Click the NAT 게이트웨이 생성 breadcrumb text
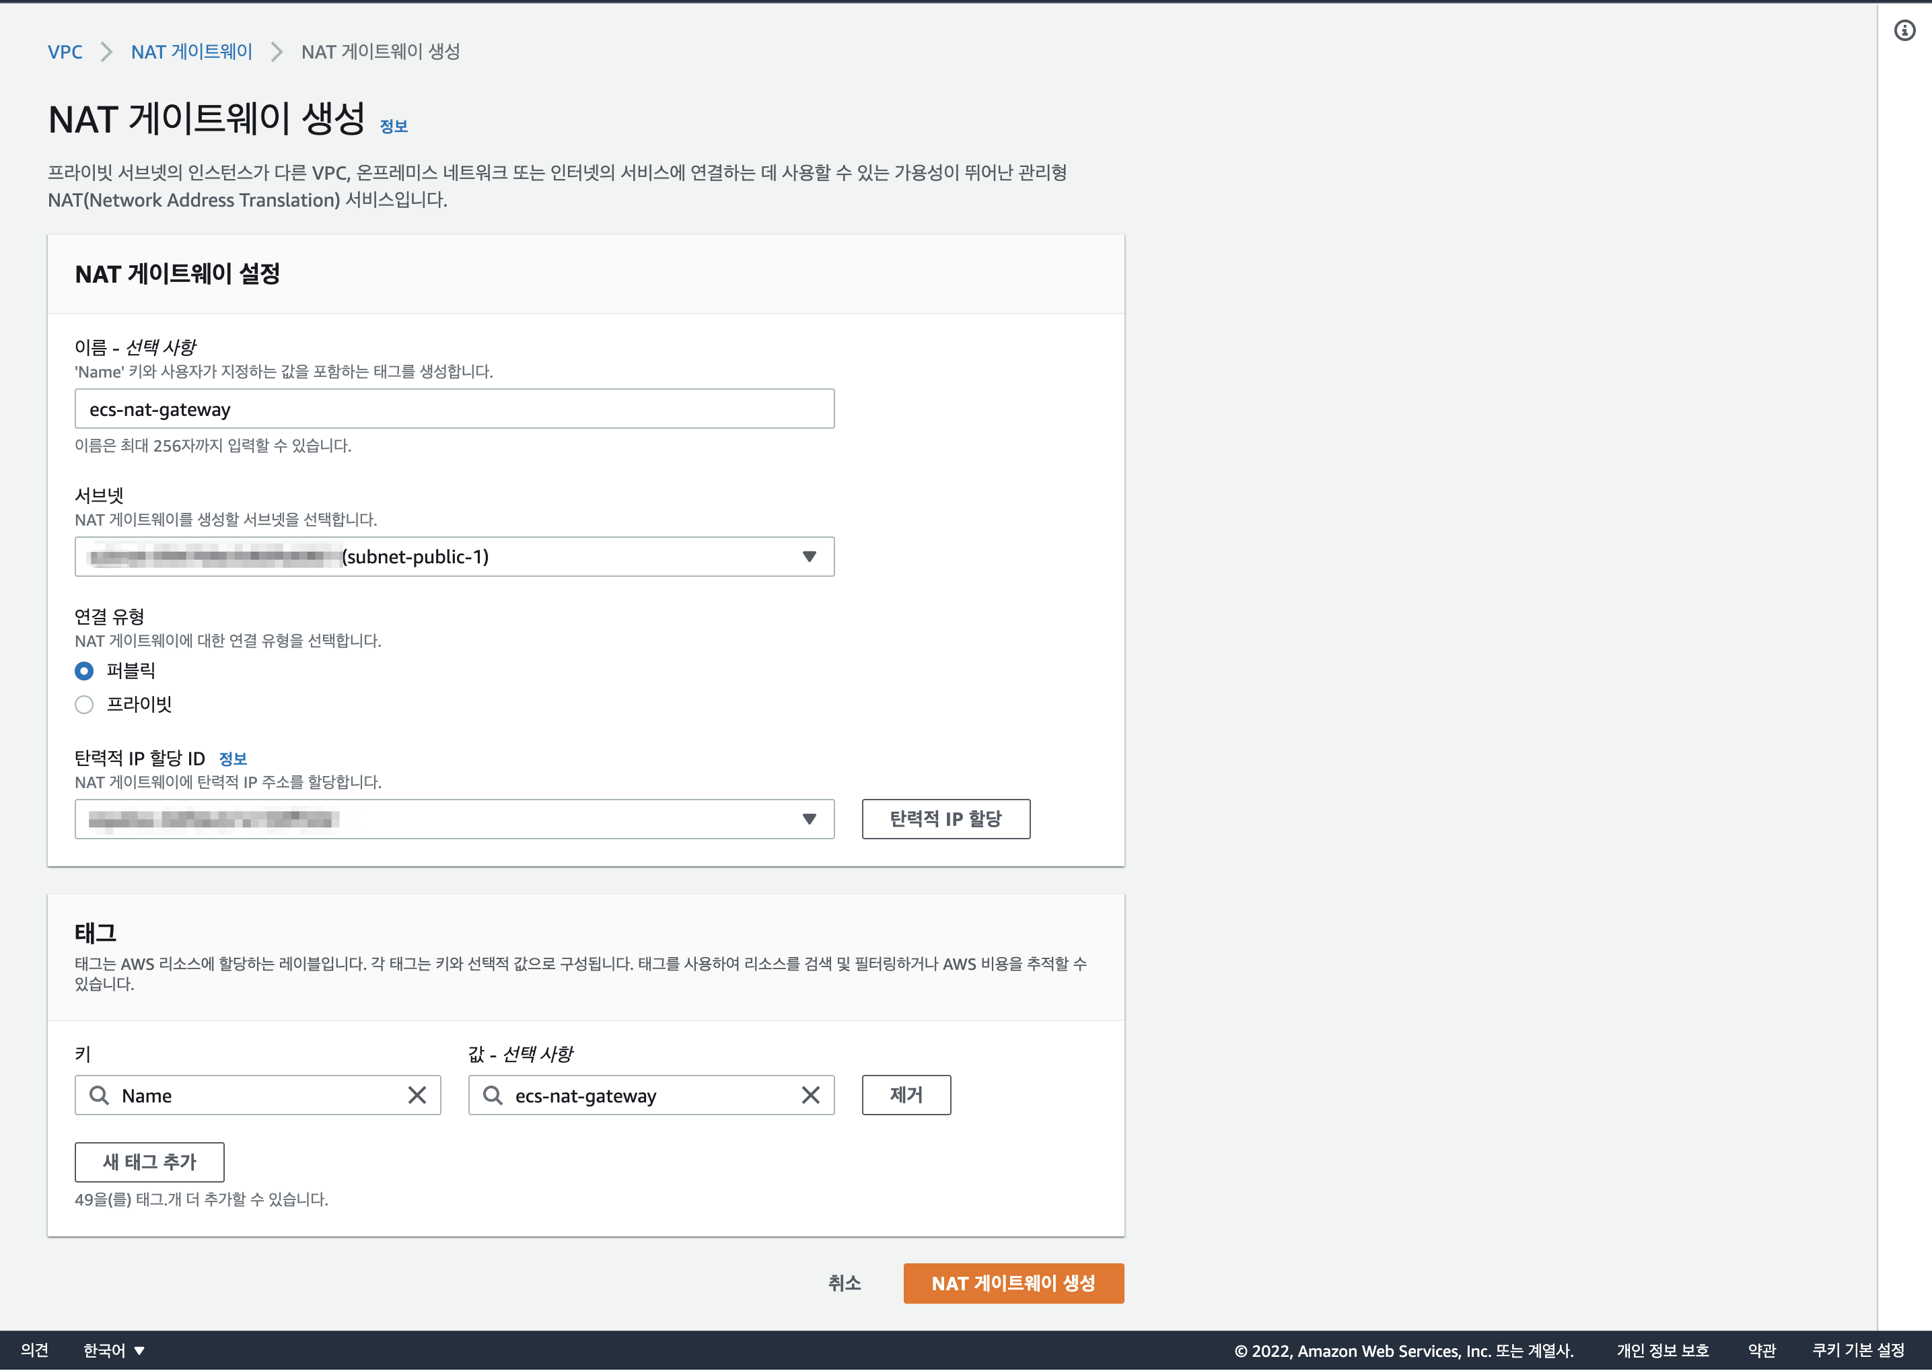1932x1371 pixels. click(x=381, y=52)
